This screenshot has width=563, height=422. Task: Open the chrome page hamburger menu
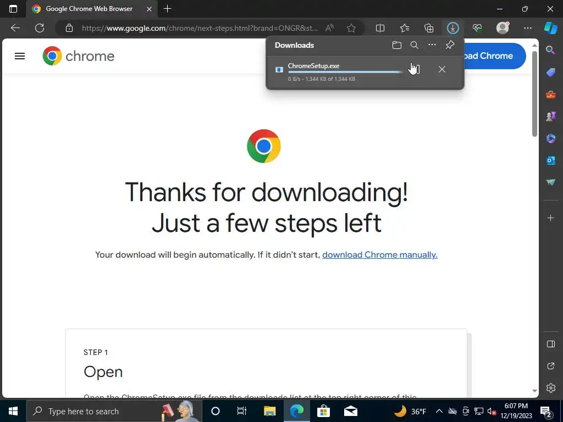point(20,56)
